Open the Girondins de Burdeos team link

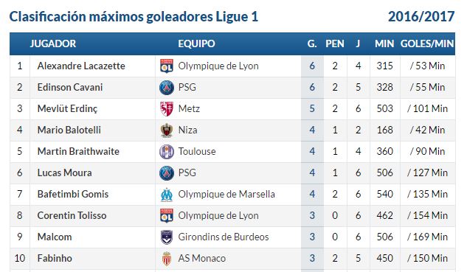[x=224, y=237]
